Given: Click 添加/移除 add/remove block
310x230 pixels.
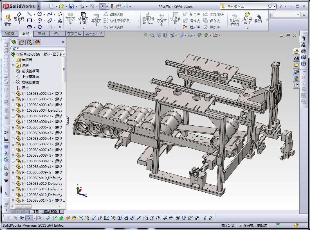Looking at the screenshot, I should coord(214,14).
